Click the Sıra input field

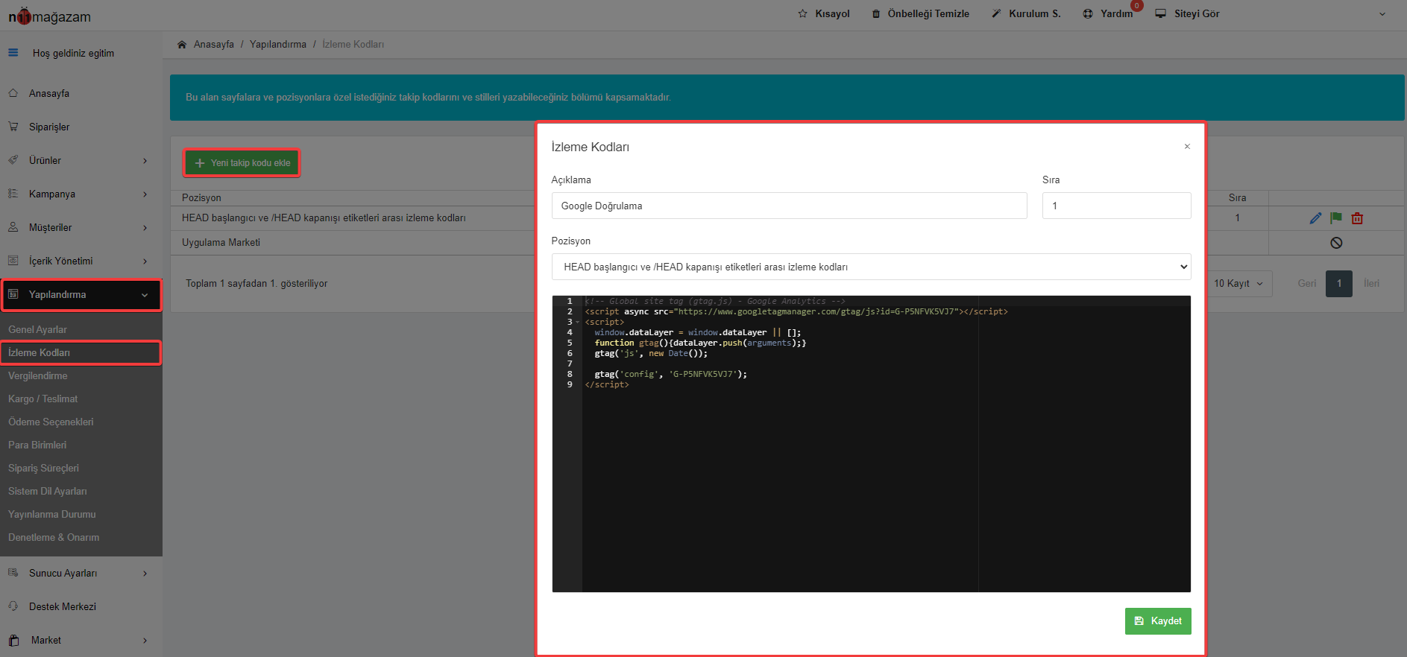pos(1116,206)
